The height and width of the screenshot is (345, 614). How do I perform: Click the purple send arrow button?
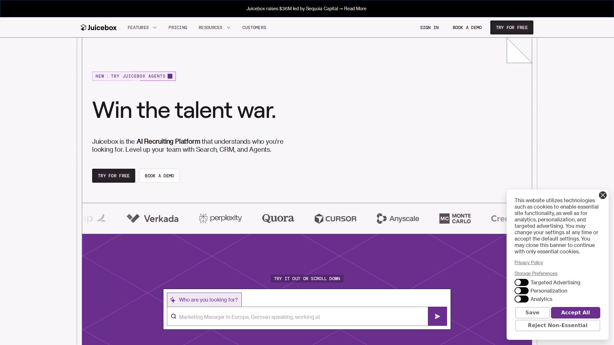pos(437,316)
